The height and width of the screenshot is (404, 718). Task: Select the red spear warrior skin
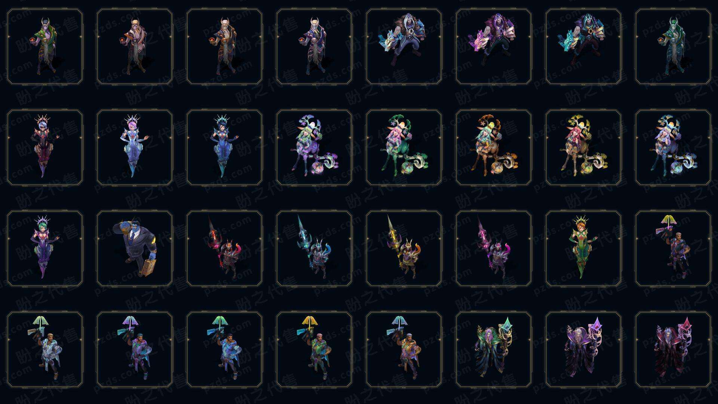(224, 248)
